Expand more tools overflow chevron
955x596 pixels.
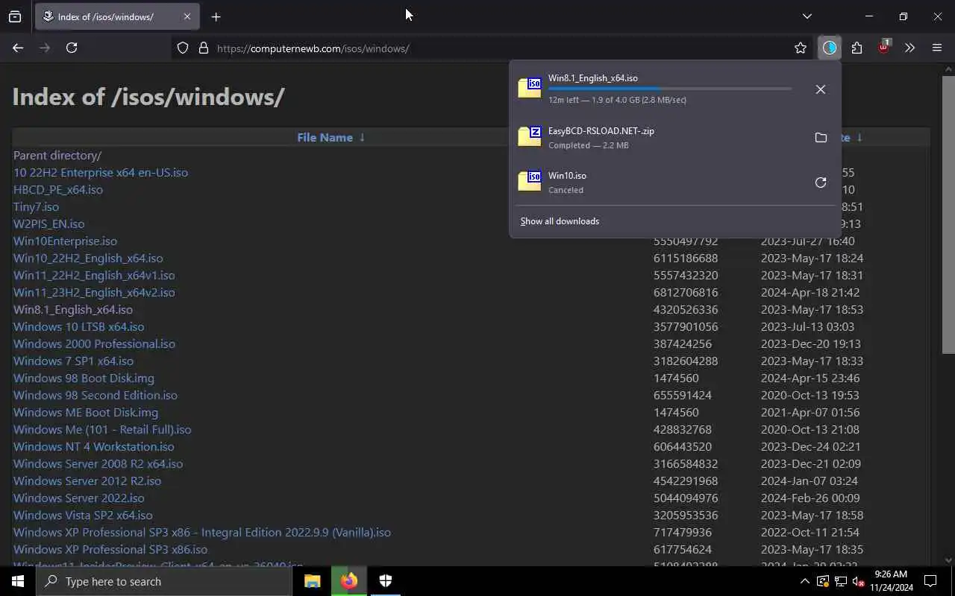pyautogui.click(x=909, y=48)
